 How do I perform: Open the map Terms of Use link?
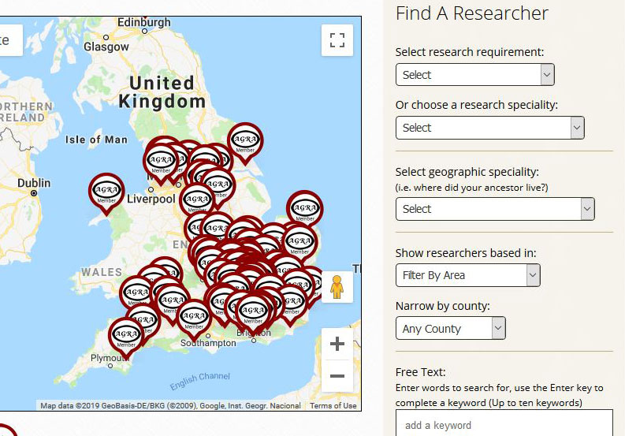point(333,406)
